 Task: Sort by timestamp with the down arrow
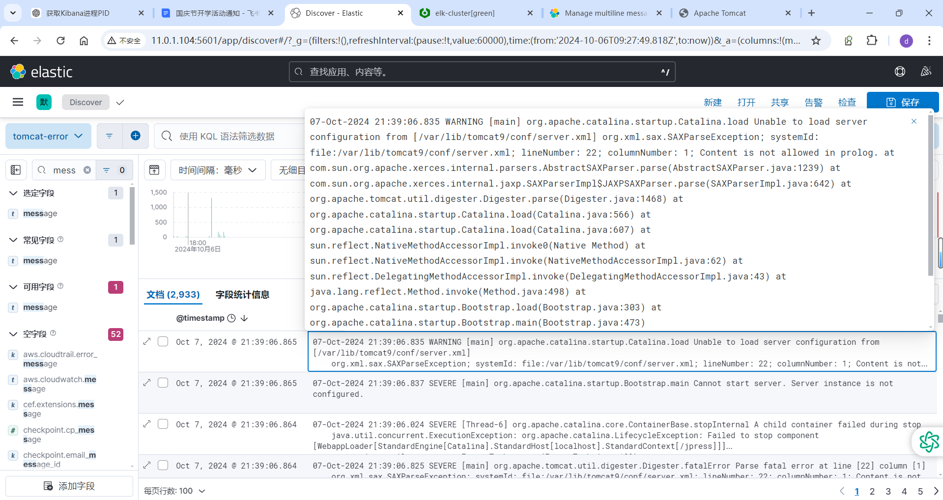pyautogui.click(x=244, y=318)
